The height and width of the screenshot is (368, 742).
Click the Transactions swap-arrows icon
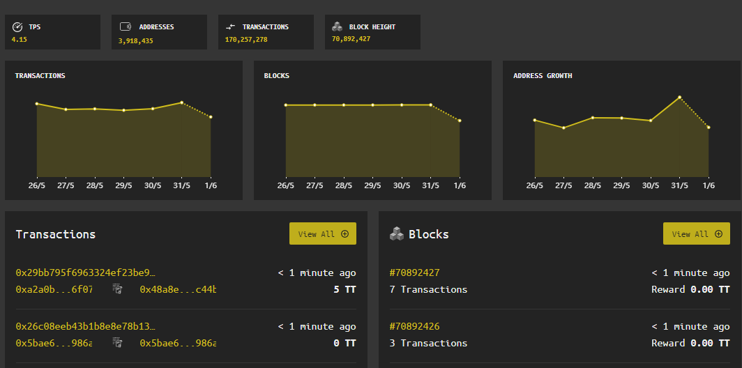230,27
